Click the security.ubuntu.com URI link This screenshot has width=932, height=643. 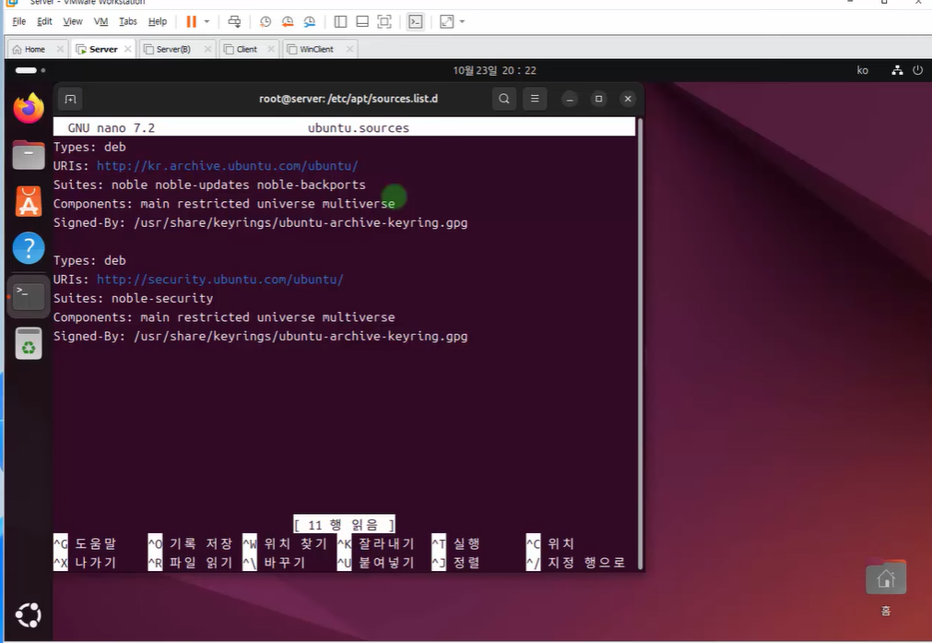click(220, 280)
